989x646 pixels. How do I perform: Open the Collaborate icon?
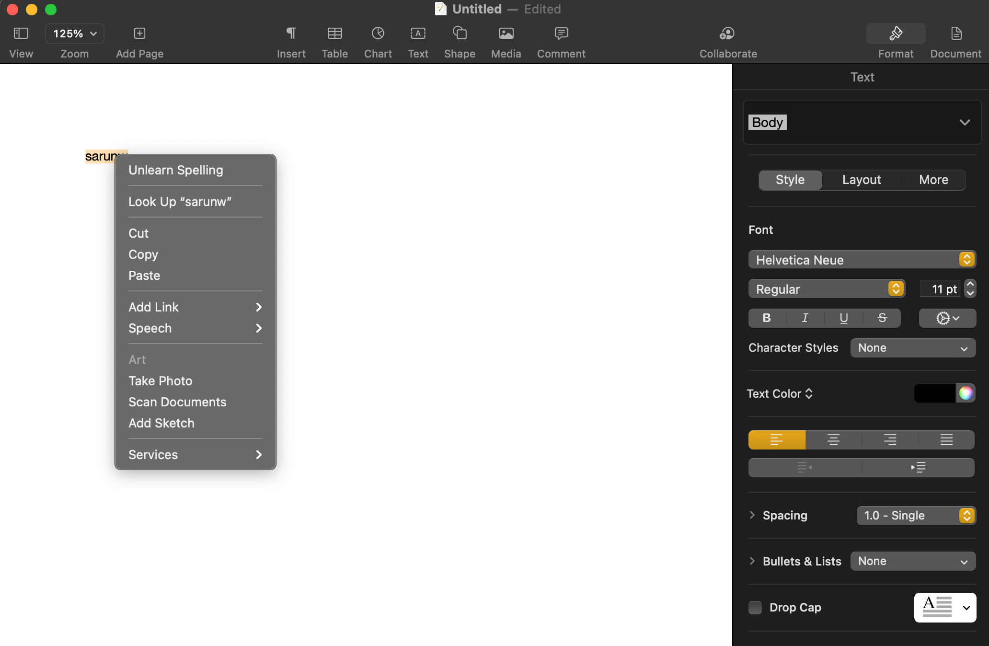point(727,34)
